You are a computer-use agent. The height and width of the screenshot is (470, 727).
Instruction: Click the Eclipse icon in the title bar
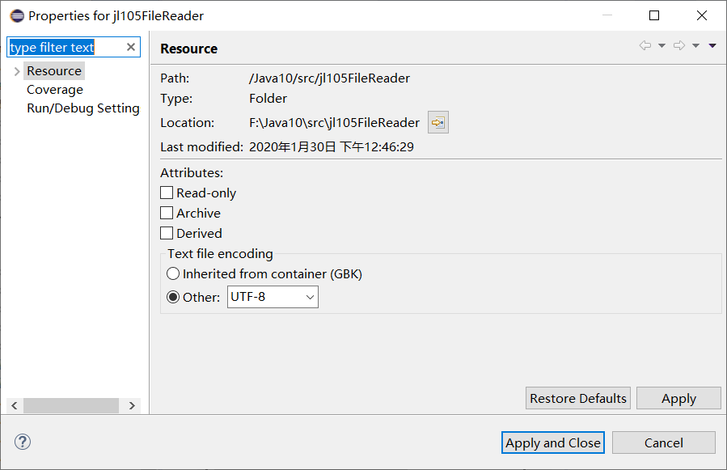click(15, 15)
